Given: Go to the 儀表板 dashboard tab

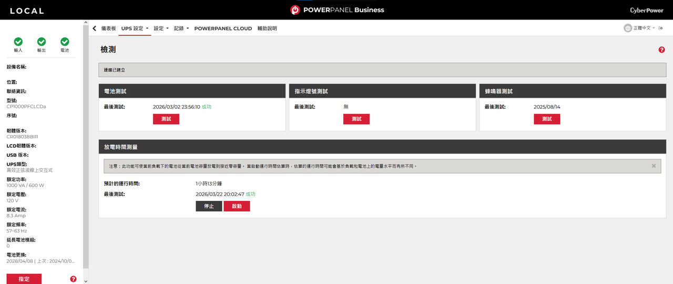Looking at the screenshot, I should click(108, 28).
